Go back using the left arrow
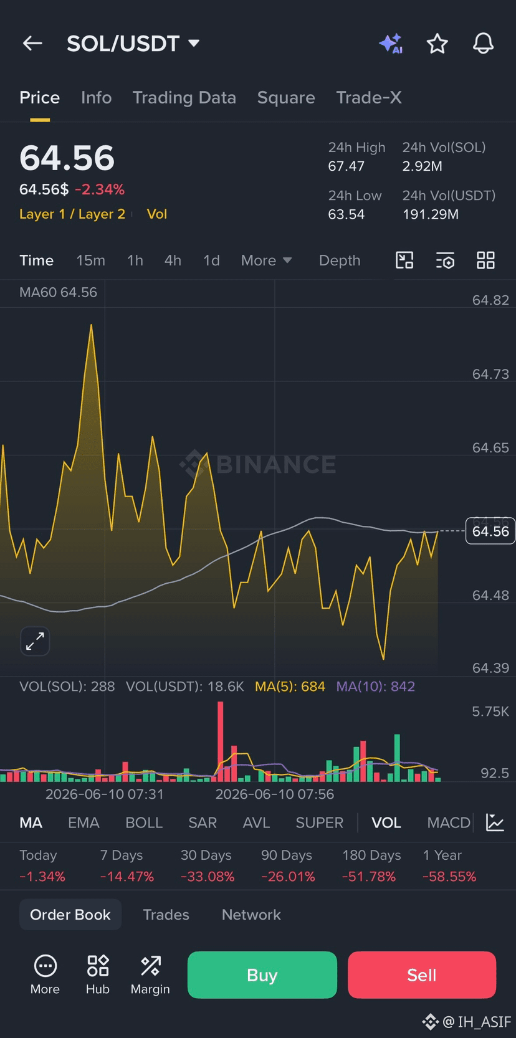 [x=32, y=43]
